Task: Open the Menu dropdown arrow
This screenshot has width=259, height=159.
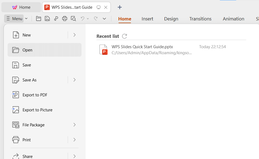Action: (26, 19)
